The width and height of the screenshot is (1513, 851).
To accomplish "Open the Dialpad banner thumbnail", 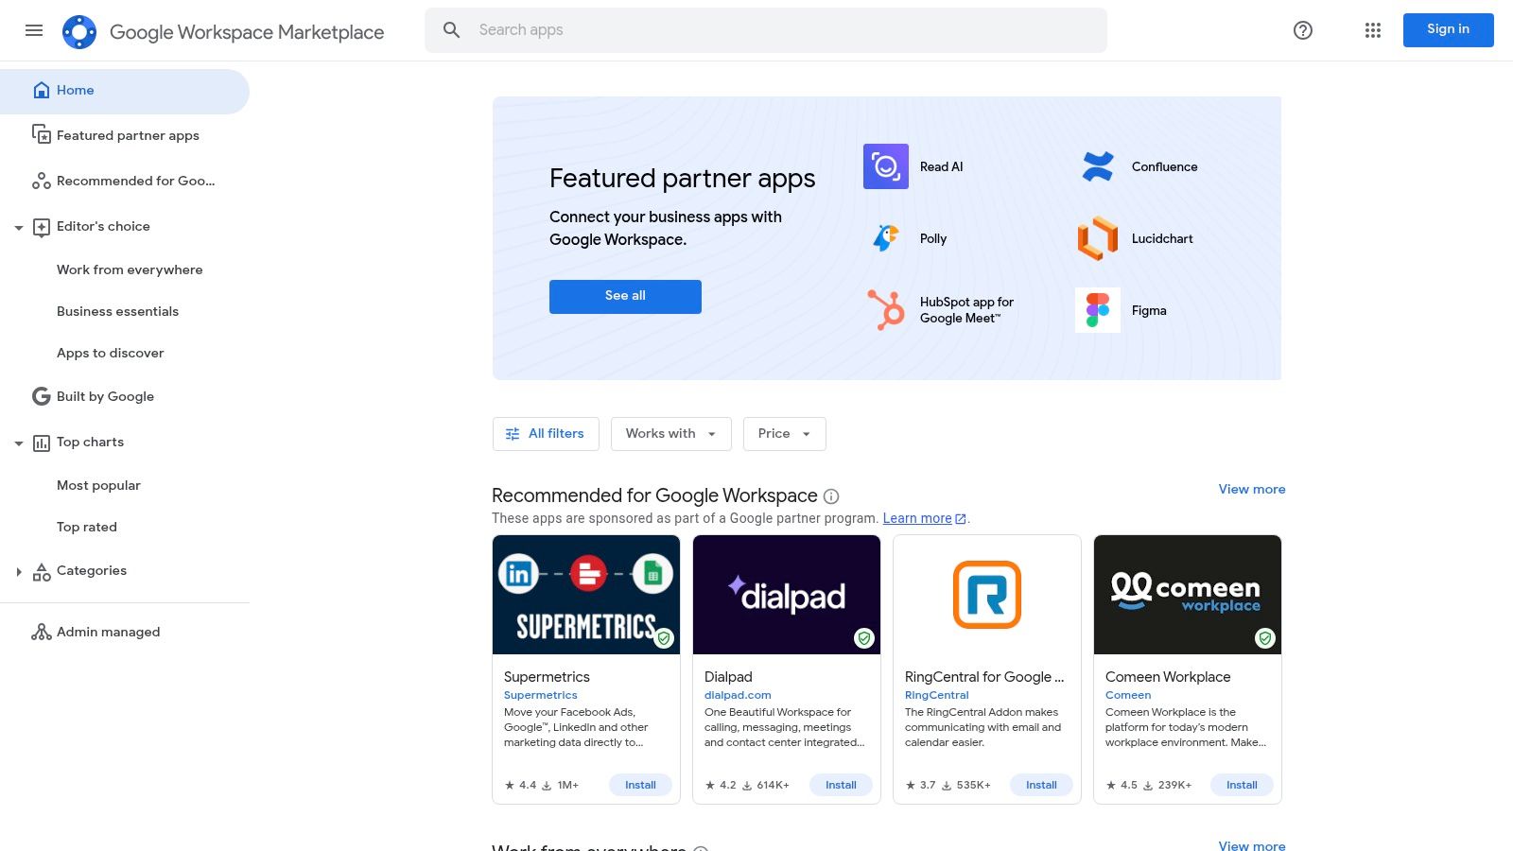I will (787, 595).
